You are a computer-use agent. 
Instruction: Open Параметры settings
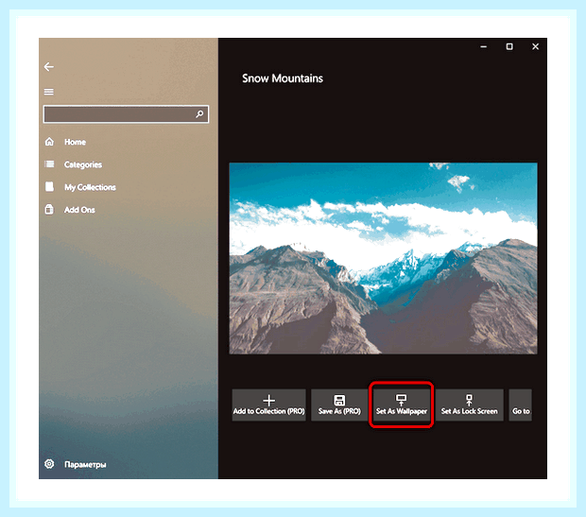coord(85,464)
